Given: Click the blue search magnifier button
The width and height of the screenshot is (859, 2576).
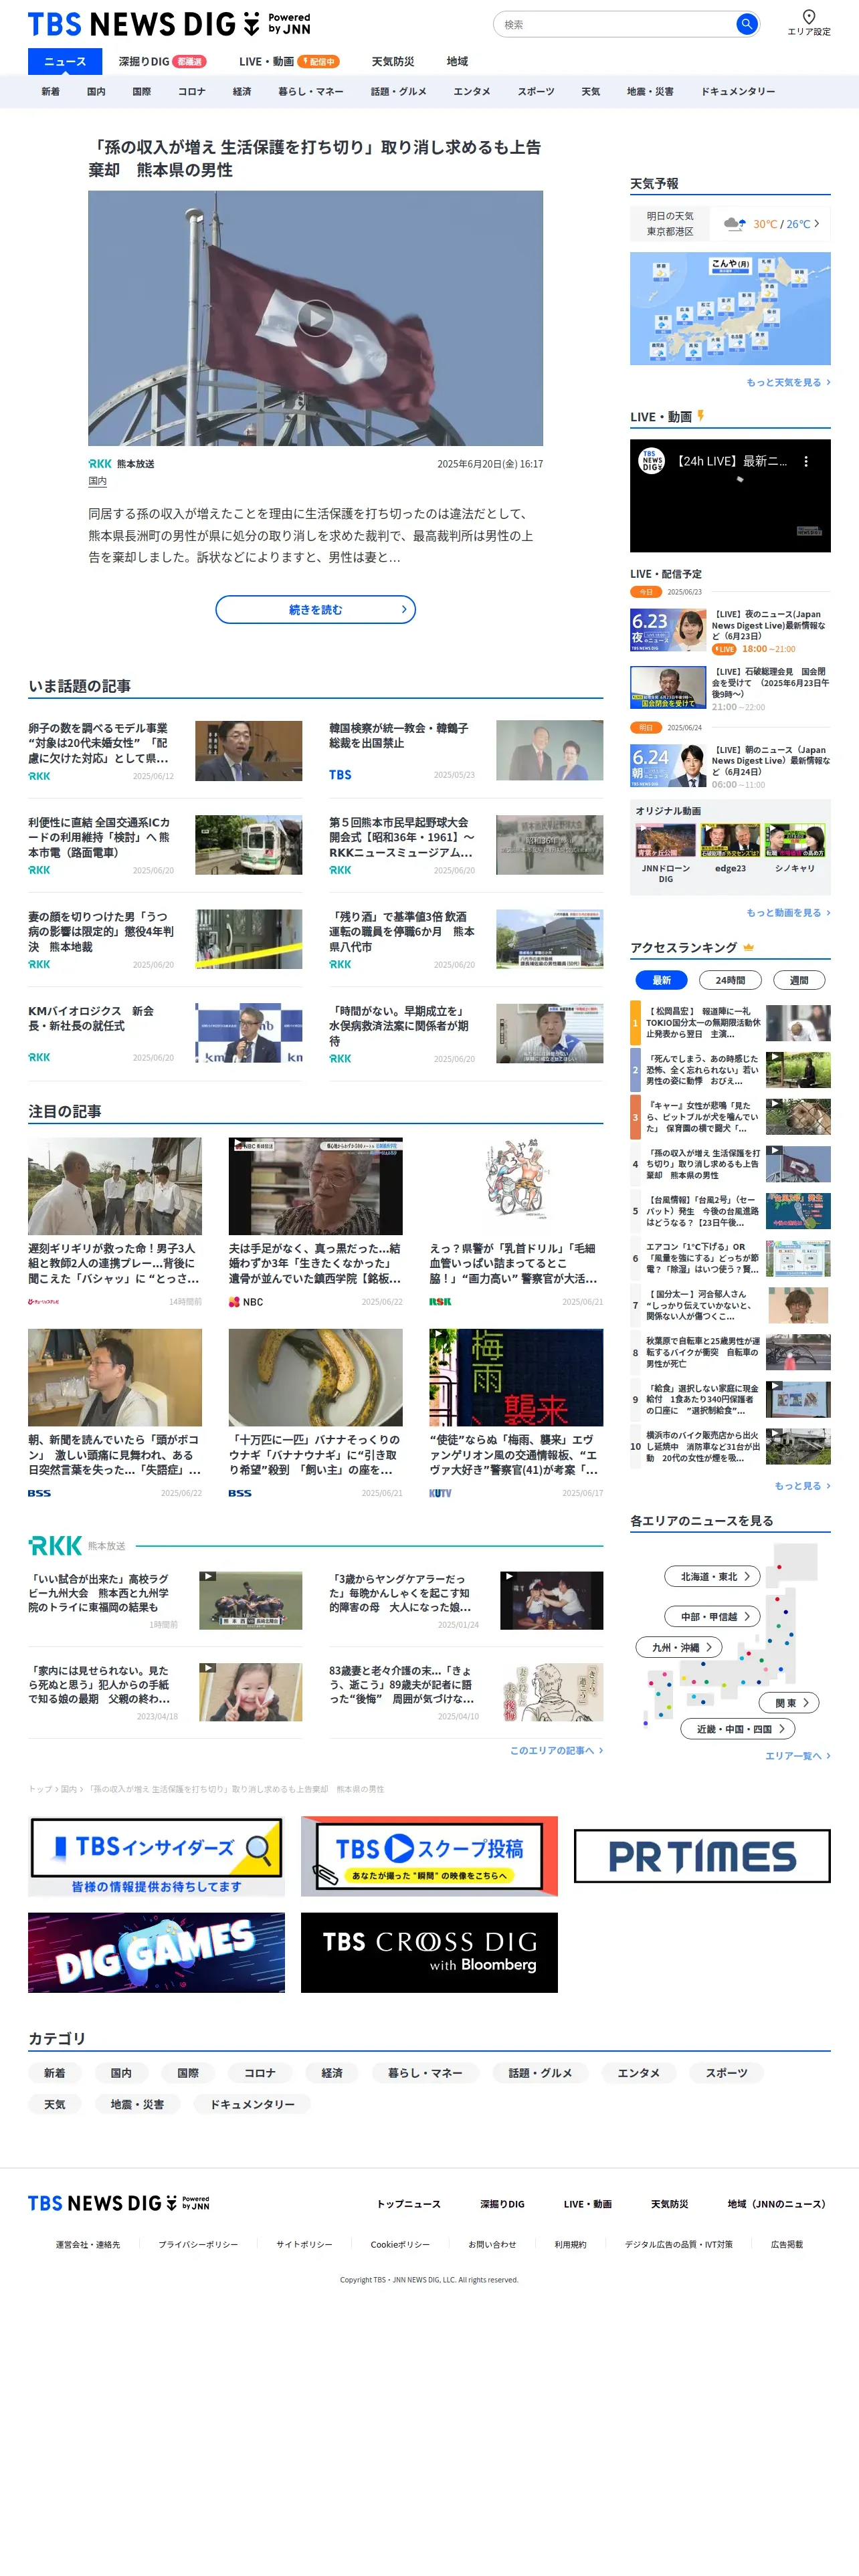Looking at the screenshot, I should [746, 24].
